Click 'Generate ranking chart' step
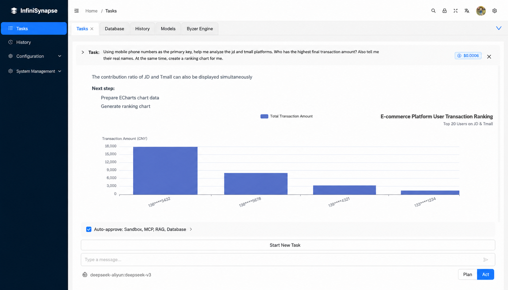The image size is (508, 290). [x=126, y=106]
